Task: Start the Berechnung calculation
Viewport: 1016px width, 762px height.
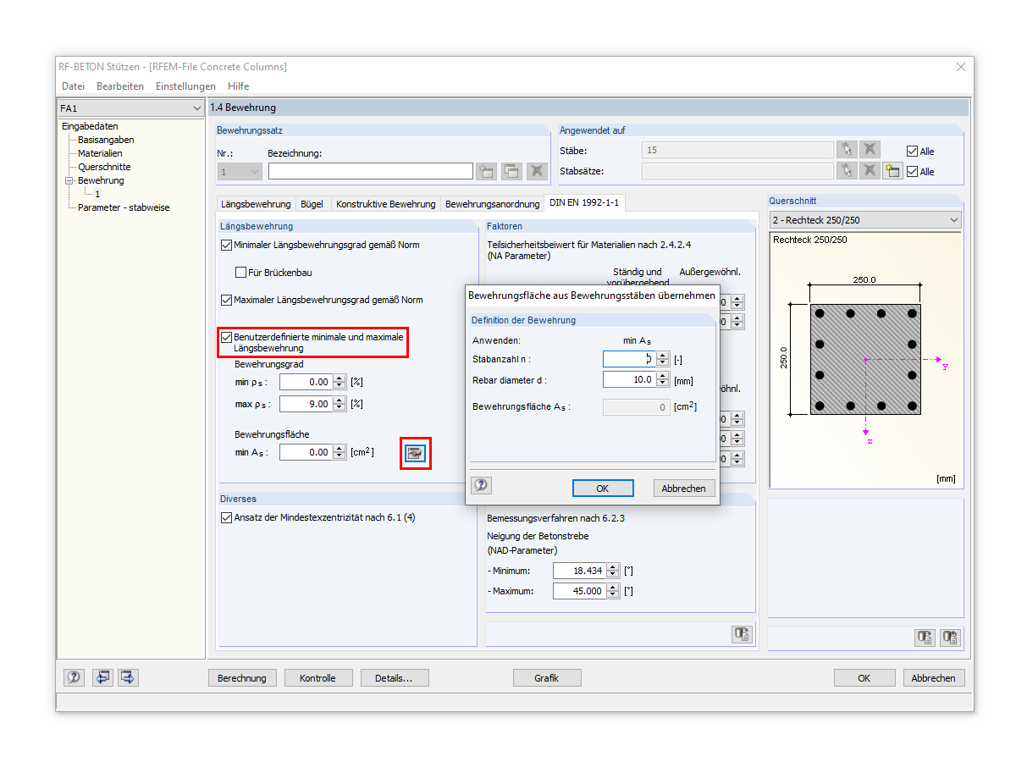Action: pyautogui.click(x=242, y=677)
